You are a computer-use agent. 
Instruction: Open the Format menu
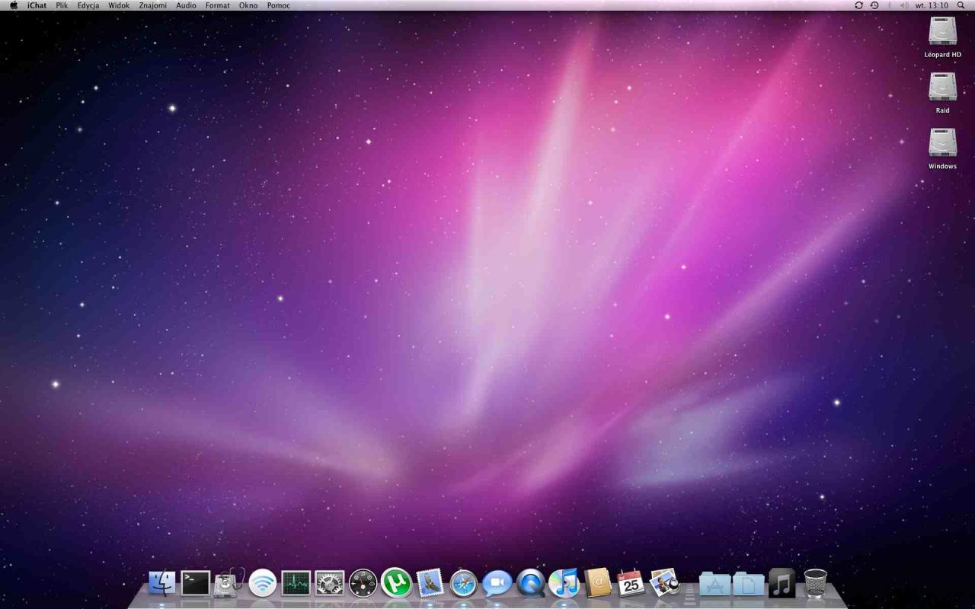pyautogui.click(x=218, y=5)
